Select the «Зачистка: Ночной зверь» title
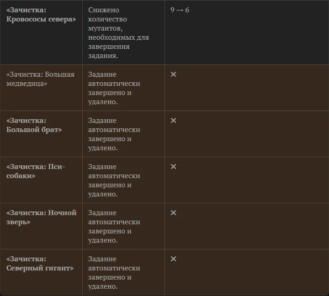This screenshot has width=329, height=296. (41, 217)
